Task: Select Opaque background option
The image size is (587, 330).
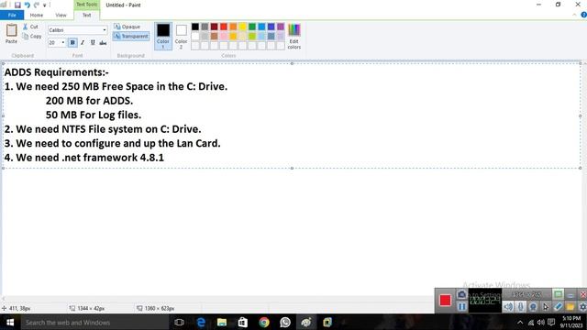Action: 127,27
